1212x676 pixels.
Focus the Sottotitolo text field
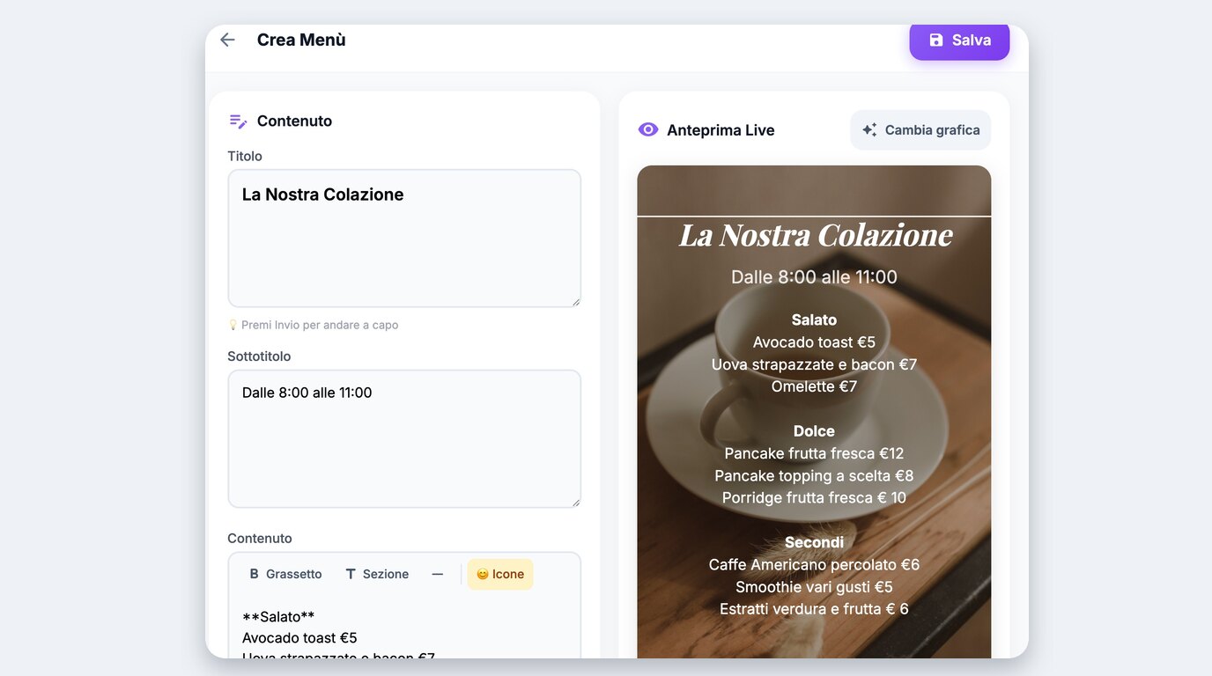tap(404, 439)
